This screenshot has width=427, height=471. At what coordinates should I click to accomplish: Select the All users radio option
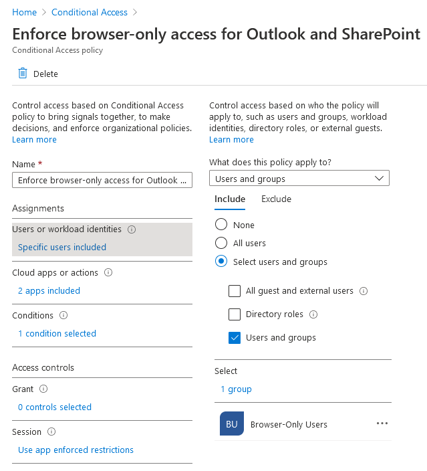[221, 243]
